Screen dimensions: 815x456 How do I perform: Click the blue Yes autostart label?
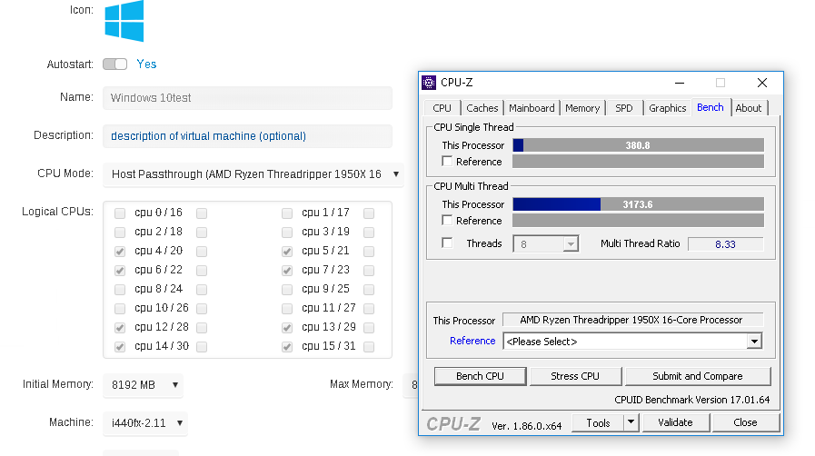(146, 64)
